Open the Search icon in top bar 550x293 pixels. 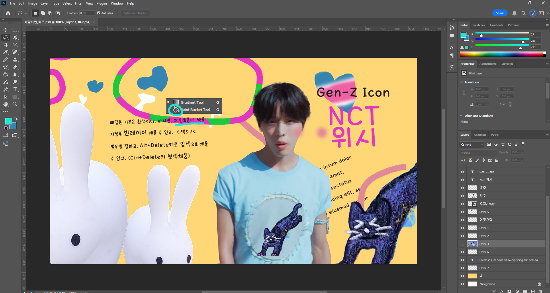click(x=523, y=13)
